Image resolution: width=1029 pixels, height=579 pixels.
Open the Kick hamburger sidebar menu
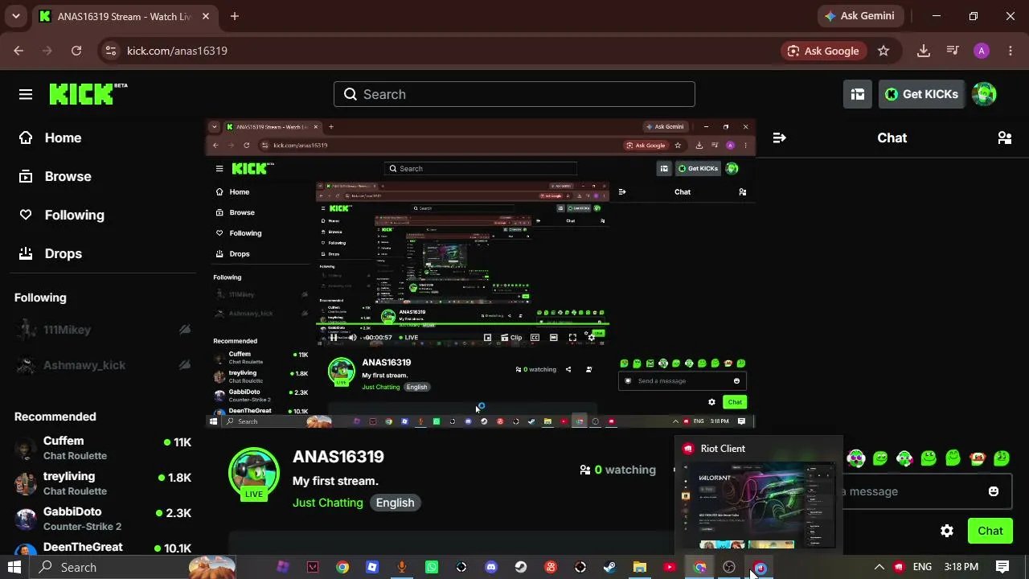[x=26, y=94]
